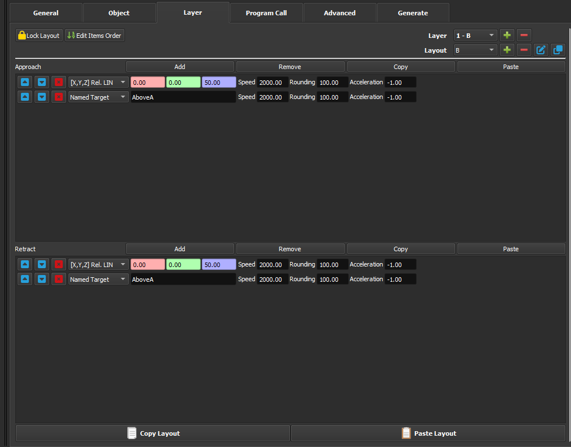The height and width of the screenshot is (447, 571).
Task: Click the AboveA target name field in Retract
Action: (x=183, y=280)
